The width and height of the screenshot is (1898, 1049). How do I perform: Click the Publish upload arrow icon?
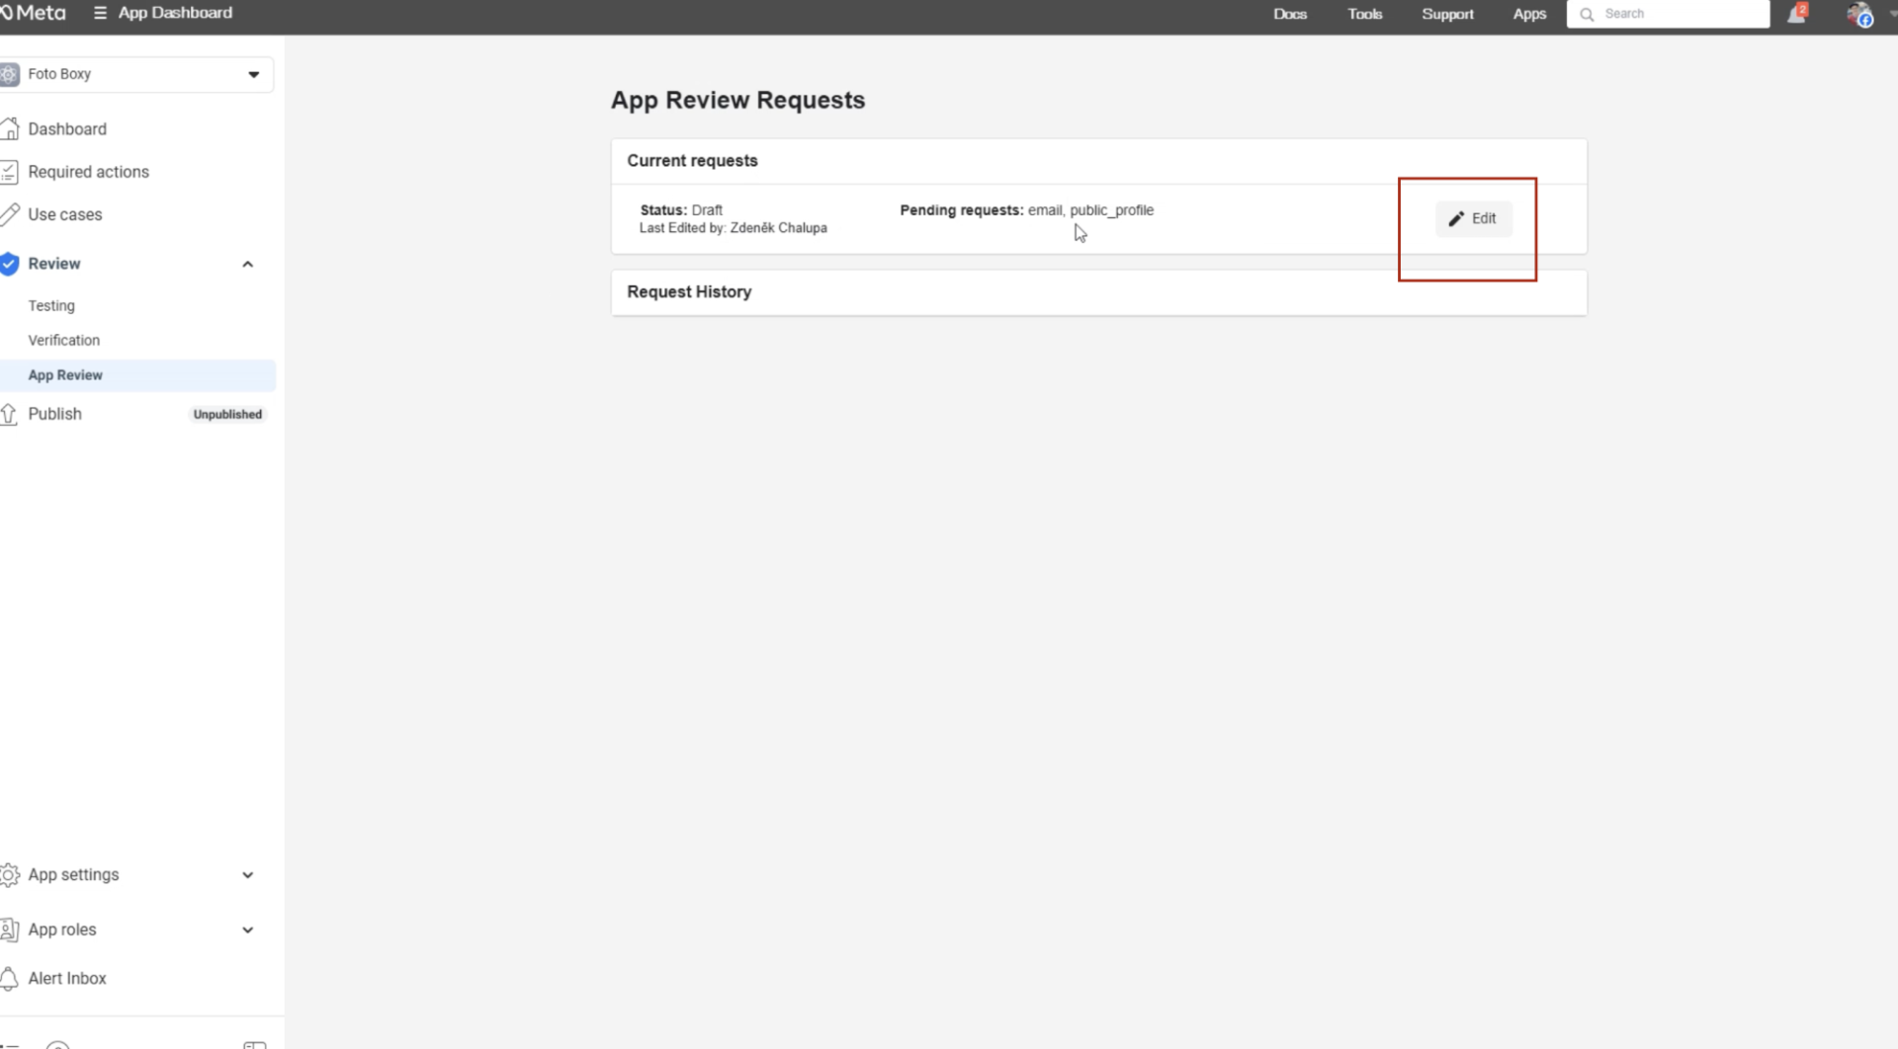pyautogui.click(x=9, y=415)
